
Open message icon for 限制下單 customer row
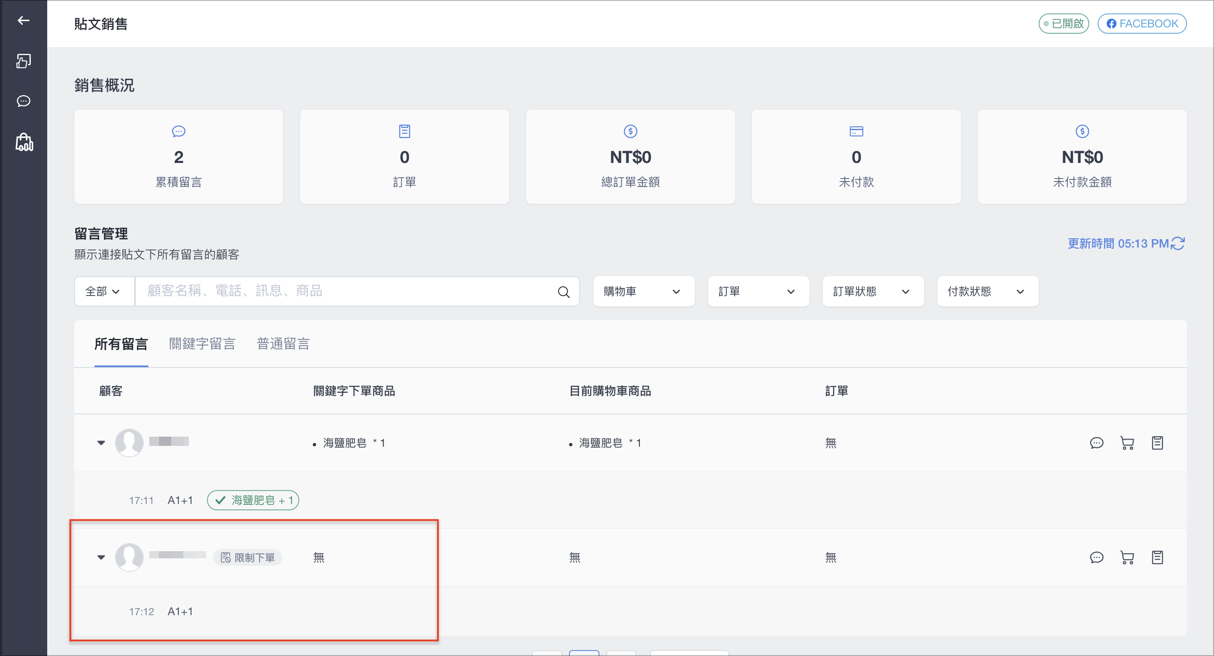(1096, 557)
